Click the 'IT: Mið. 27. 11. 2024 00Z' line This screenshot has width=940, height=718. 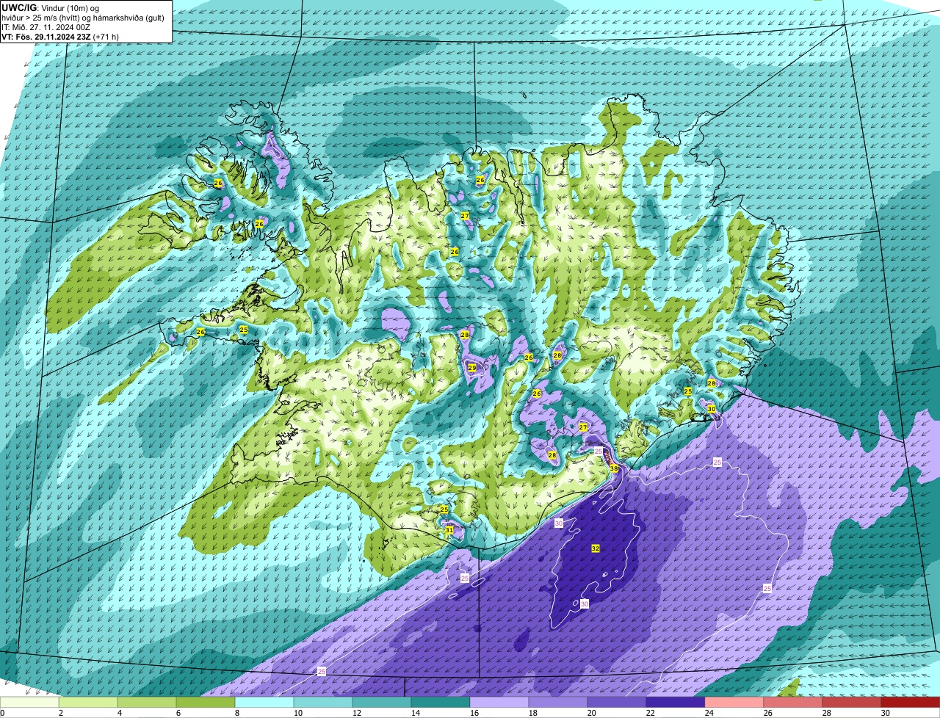46,27
